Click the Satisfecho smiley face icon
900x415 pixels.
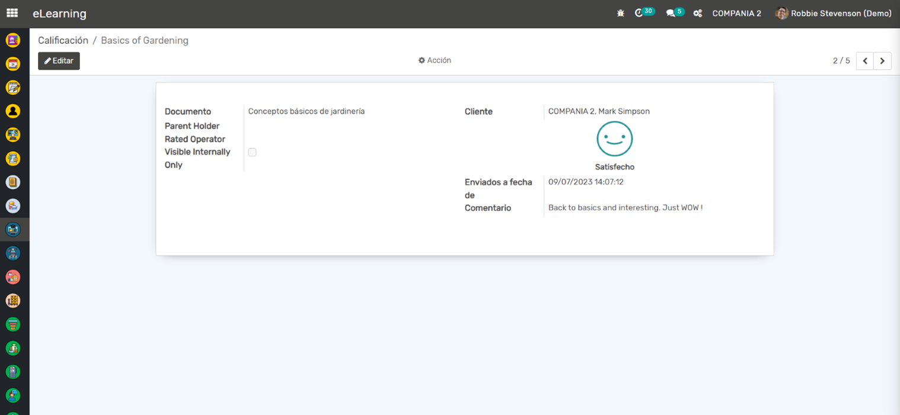[614, 139]
